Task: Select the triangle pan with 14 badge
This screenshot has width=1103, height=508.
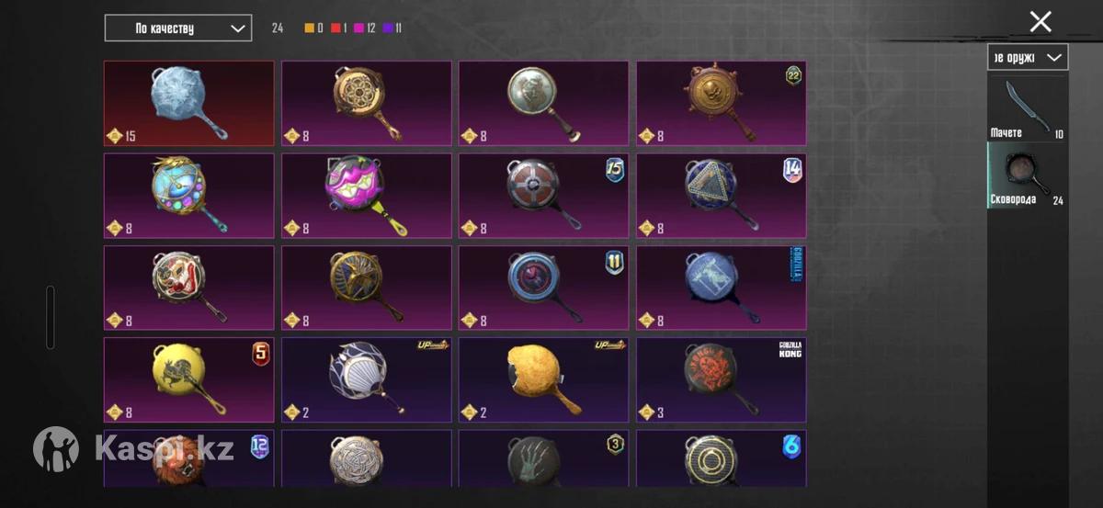Action: 721,196
